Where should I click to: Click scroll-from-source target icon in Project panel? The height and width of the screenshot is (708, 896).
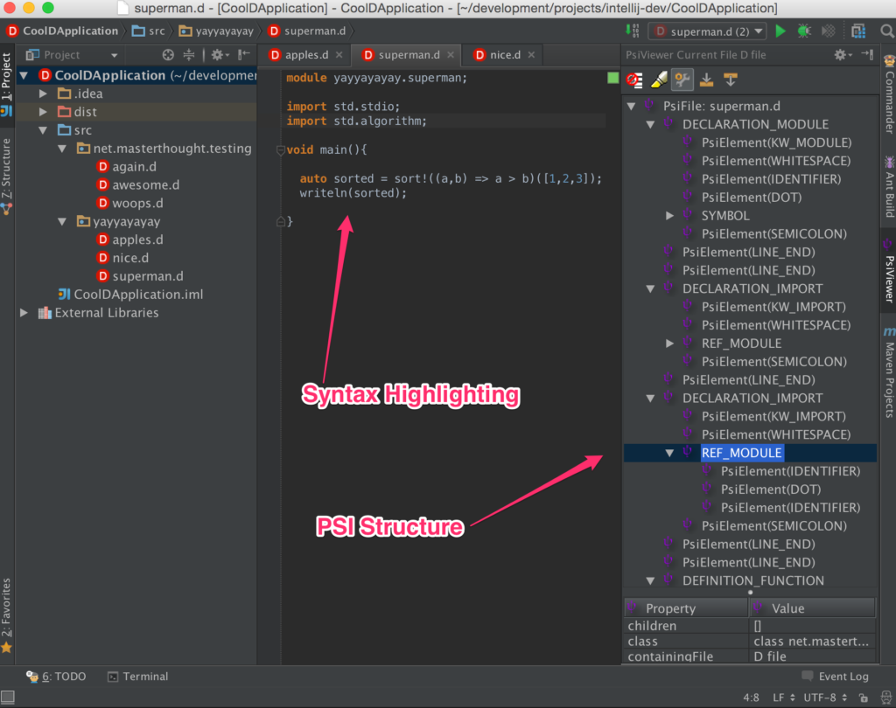click(x=168, y=55)
